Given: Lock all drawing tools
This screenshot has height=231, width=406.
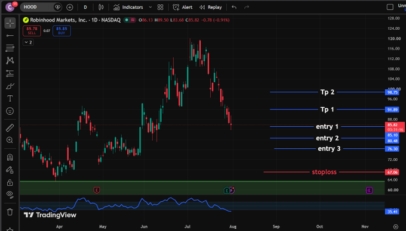Looking at the screenshot, I should tap(10, 182).
